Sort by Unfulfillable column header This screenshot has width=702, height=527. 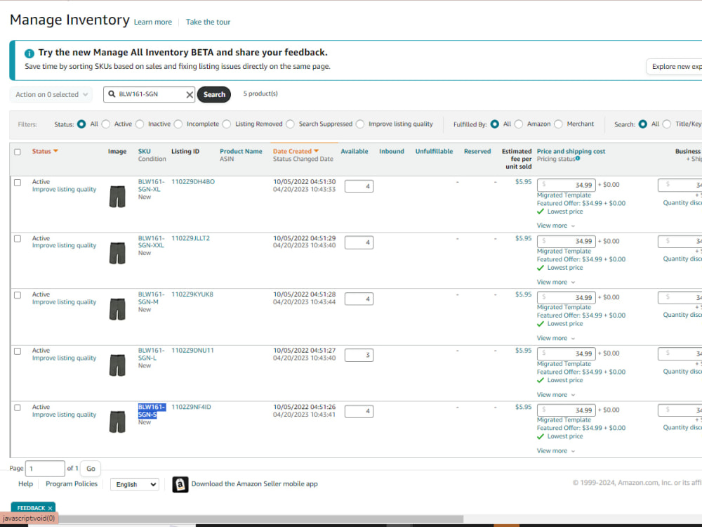click(434, 152)
